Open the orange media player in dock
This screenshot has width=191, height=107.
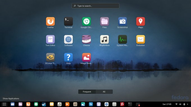[67, 104]
